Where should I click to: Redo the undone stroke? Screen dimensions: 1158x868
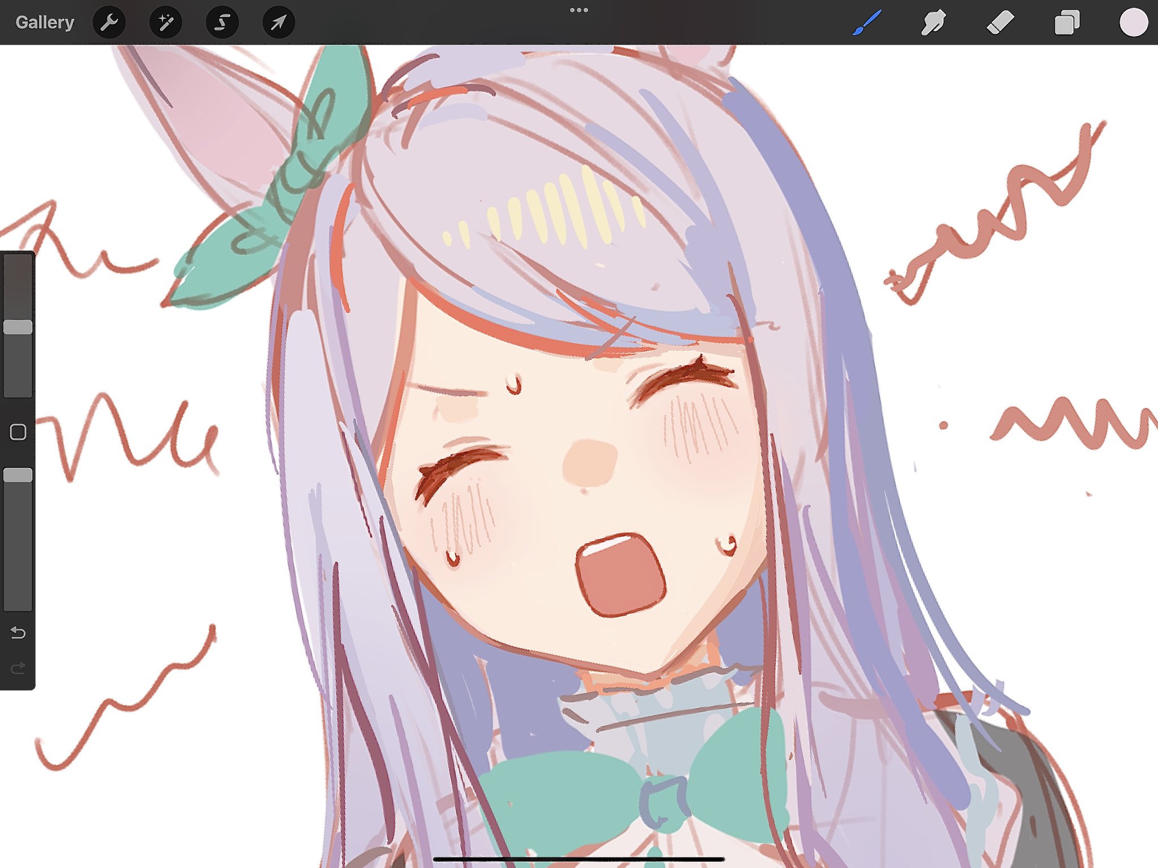click(18, 669)
